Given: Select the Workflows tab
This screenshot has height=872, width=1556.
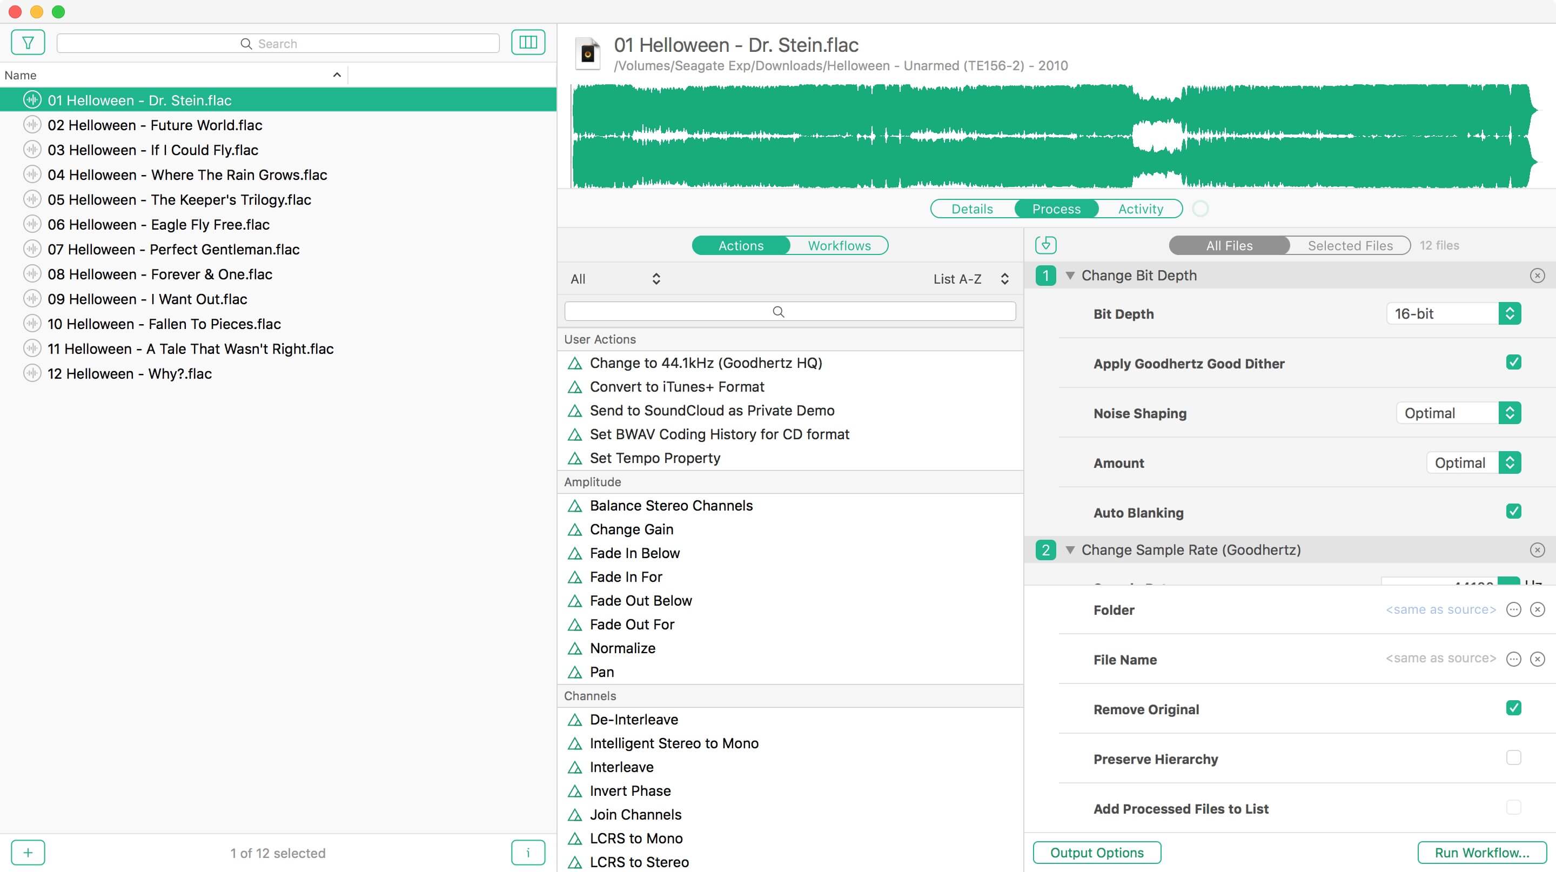Looking at the screenshot, I should pyautogui.click(x=839, y=246).
